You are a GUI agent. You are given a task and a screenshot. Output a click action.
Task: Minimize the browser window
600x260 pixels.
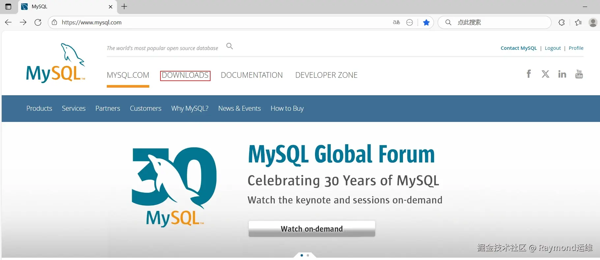585,7
